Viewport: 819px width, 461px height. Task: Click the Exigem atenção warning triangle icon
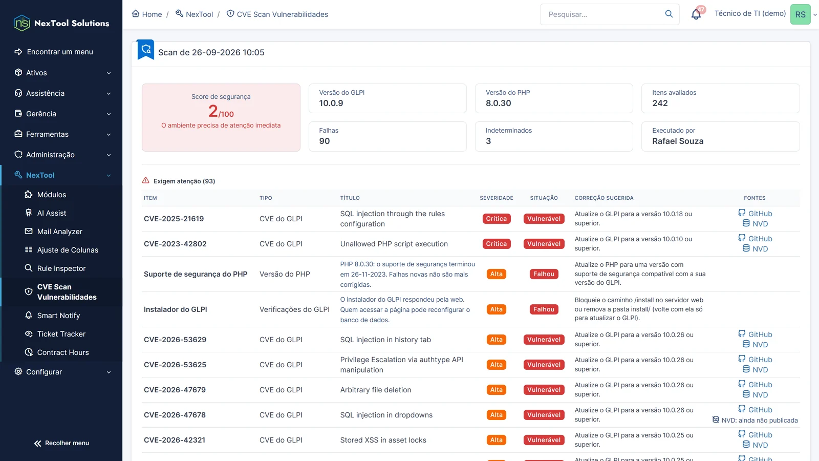coord(146,180)
